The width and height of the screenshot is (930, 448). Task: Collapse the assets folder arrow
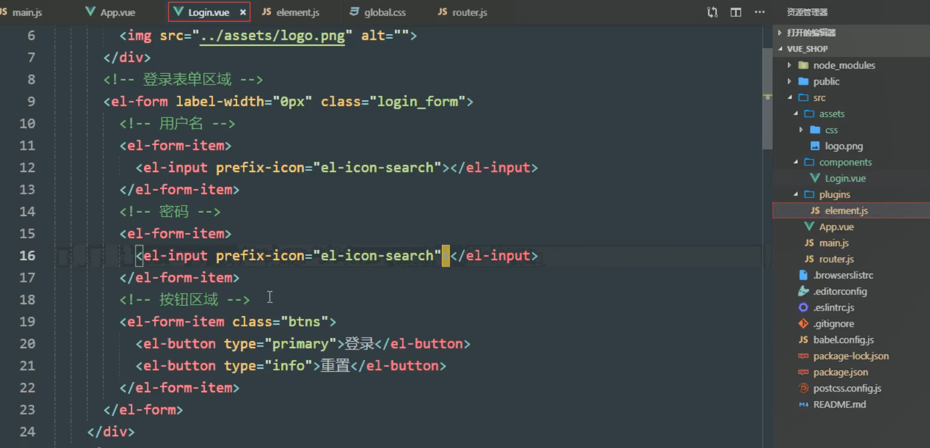[796, 114]
